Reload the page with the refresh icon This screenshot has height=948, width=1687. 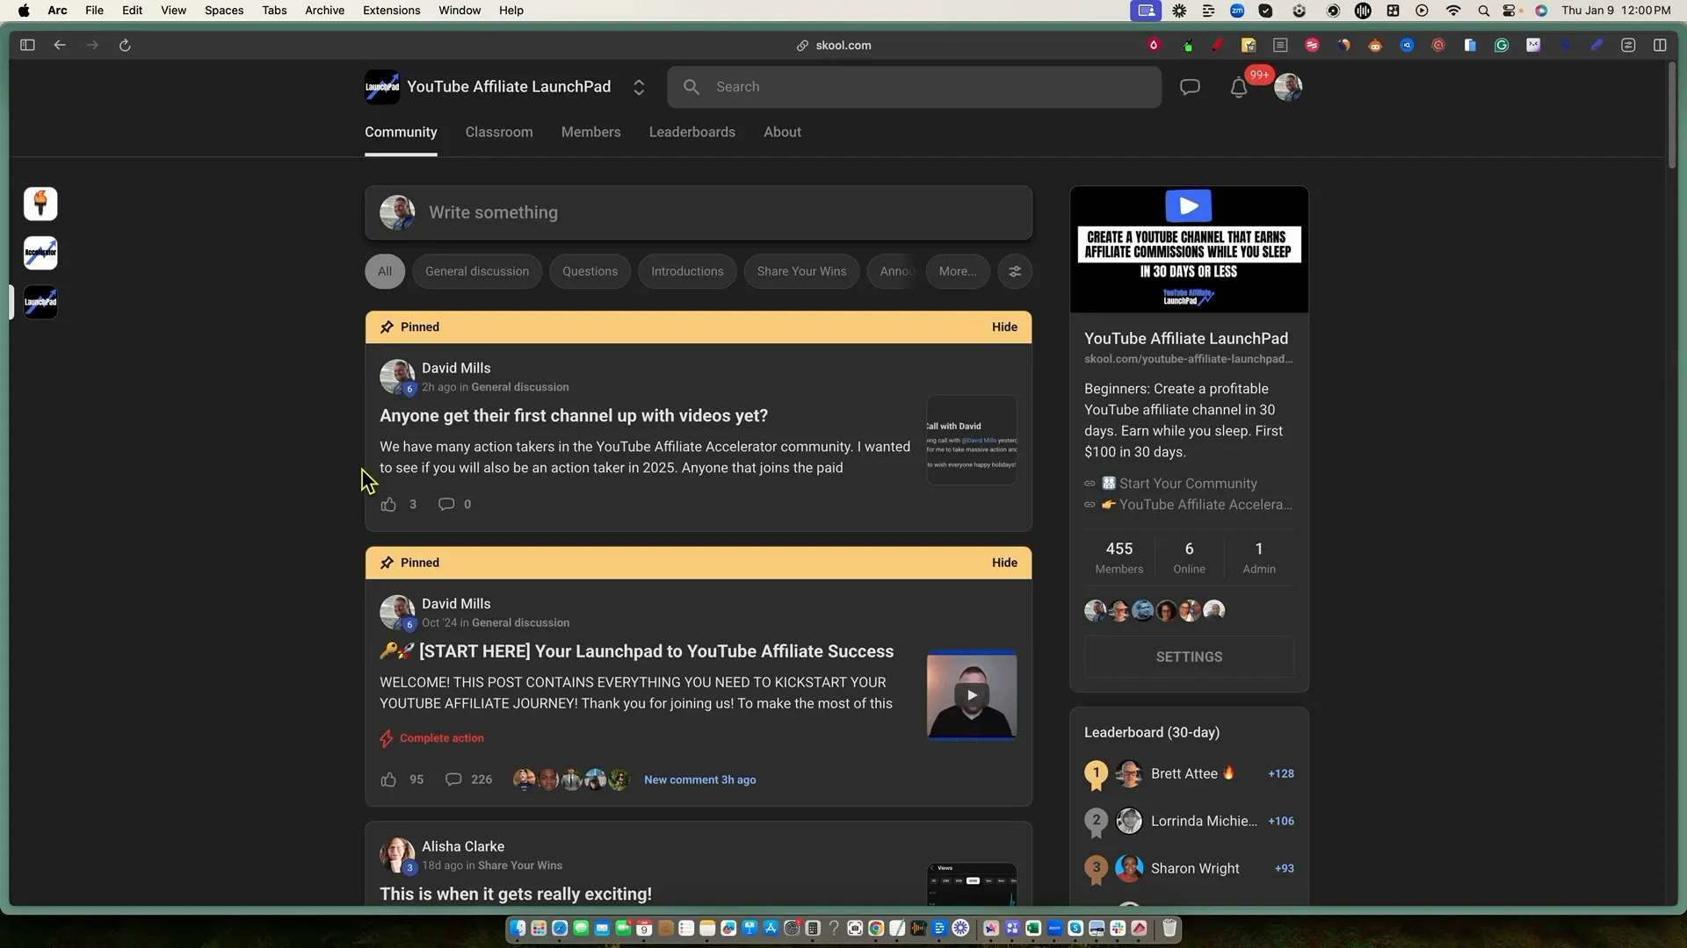tap(125, 46)
